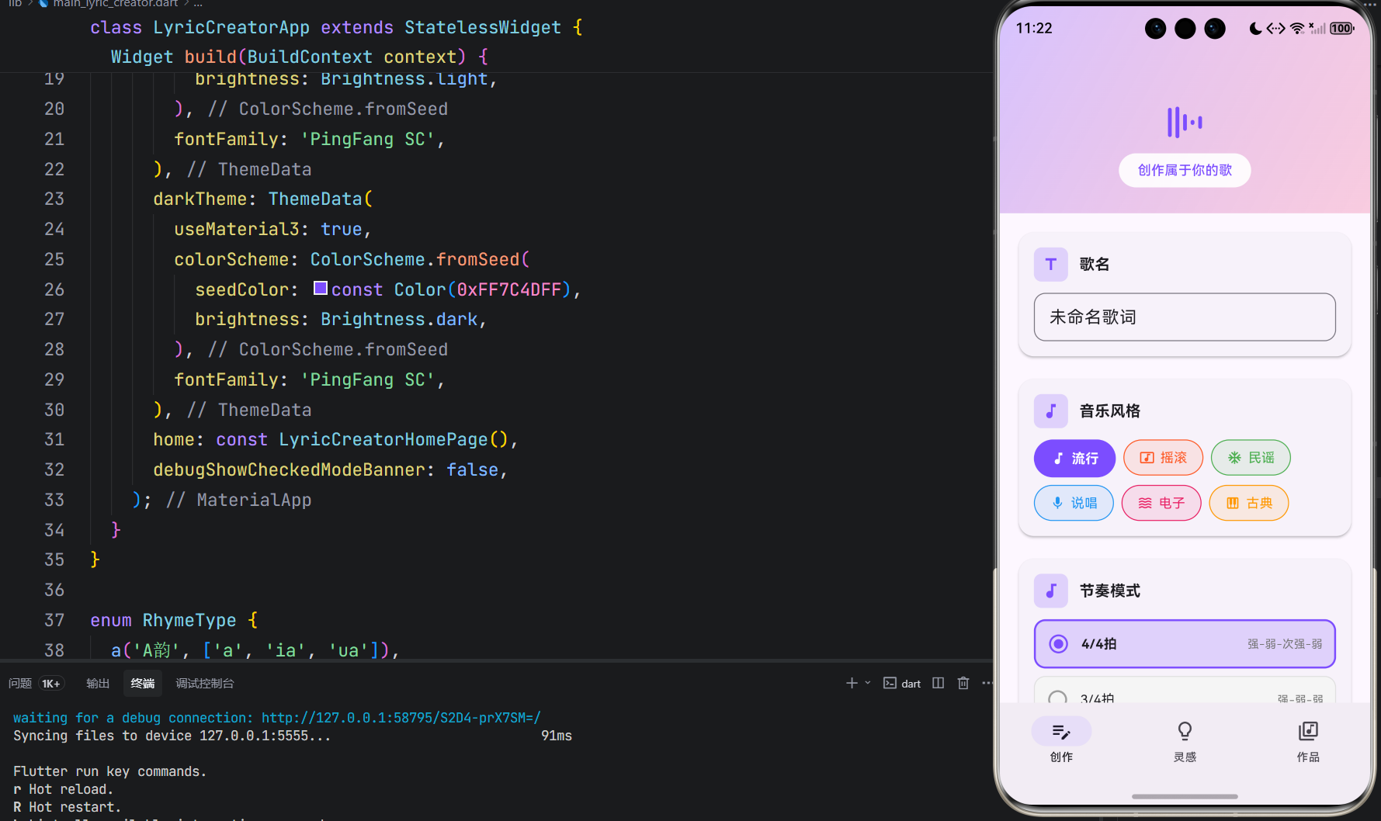Switch to the 终端 panel tab
1381x821 pixels.
pos(143,683)
